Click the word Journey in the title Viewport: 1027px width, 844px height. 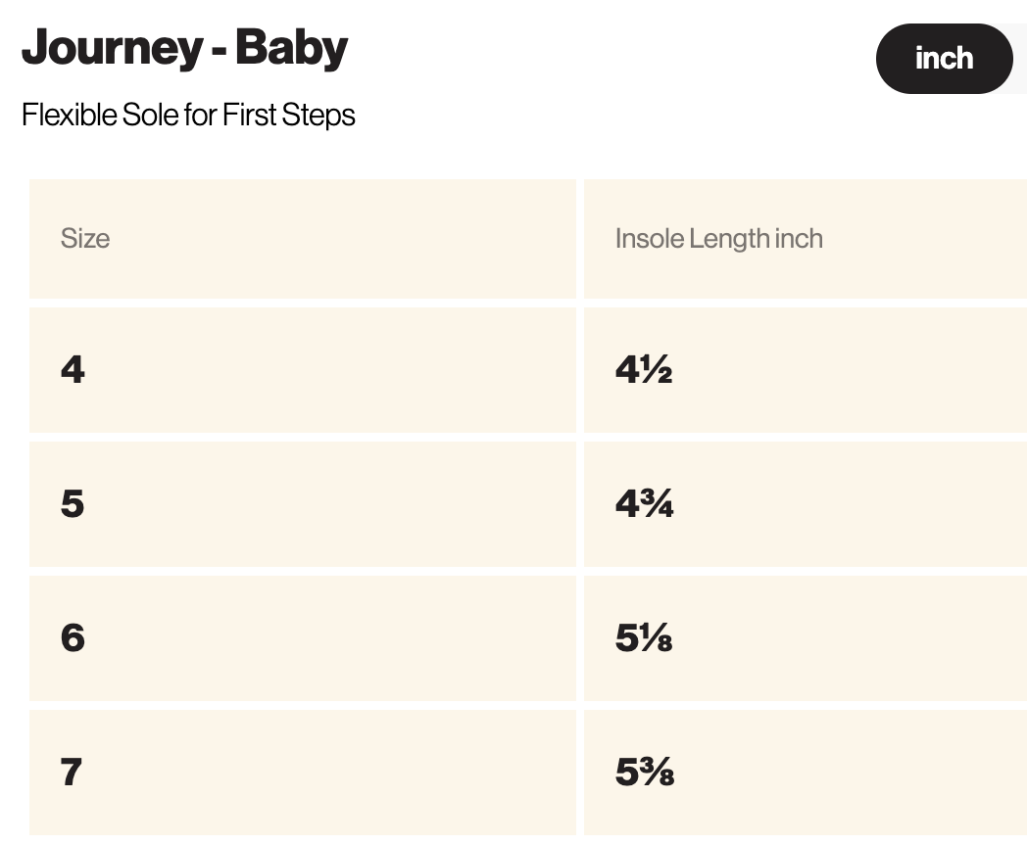113,48
